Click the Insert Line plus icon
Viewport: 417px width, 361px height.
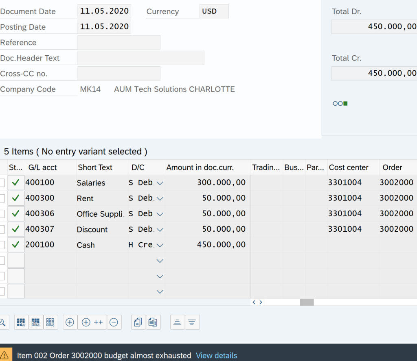tap(70, 322)
